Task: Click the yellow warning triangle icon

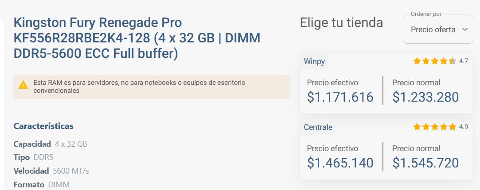Action: click(23, 84)
